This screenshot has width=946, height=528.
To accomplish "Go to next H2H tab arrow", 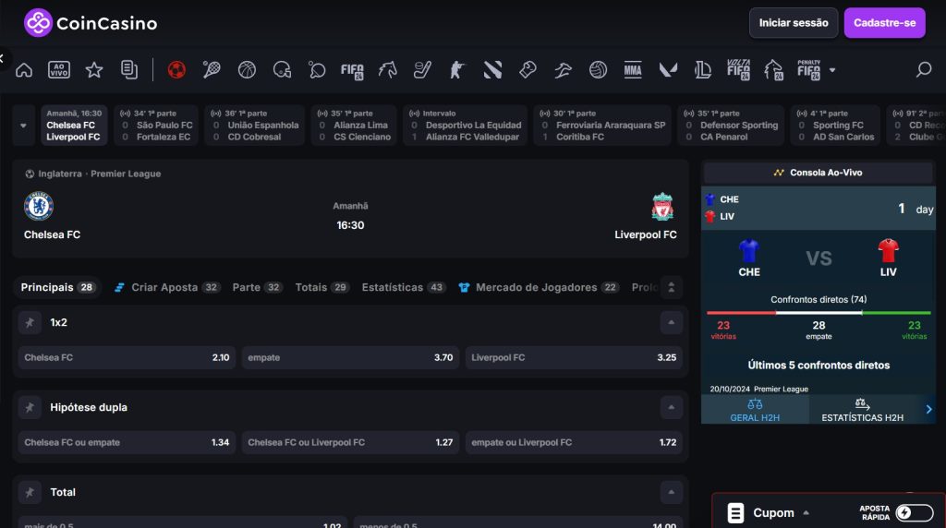I will [928, 409].
